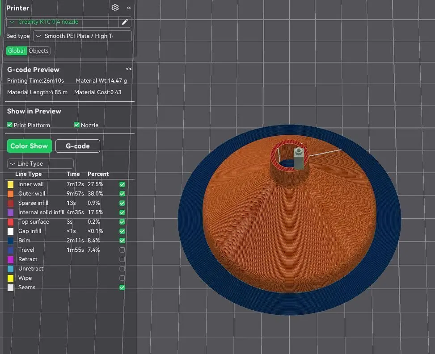Click the orange Outer wall color swatch
The width and height of the screenshot is (435, 354).
tap(11, 194)
